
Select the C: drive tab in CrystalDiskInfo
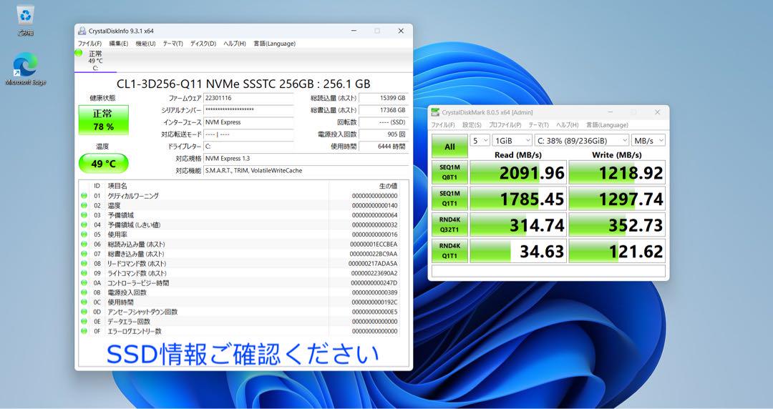click(95, 61)
